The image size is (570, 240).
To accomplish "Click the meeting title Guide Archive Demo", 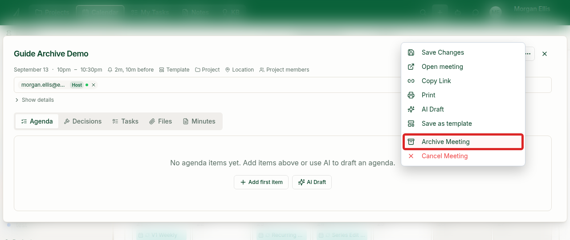I will point(51,54).
